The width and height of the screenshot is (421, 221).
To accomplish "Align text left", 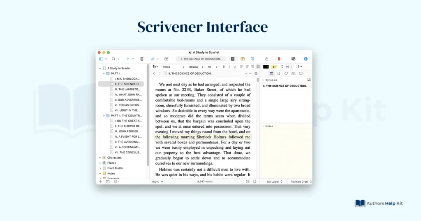I will tap(241, 67).
